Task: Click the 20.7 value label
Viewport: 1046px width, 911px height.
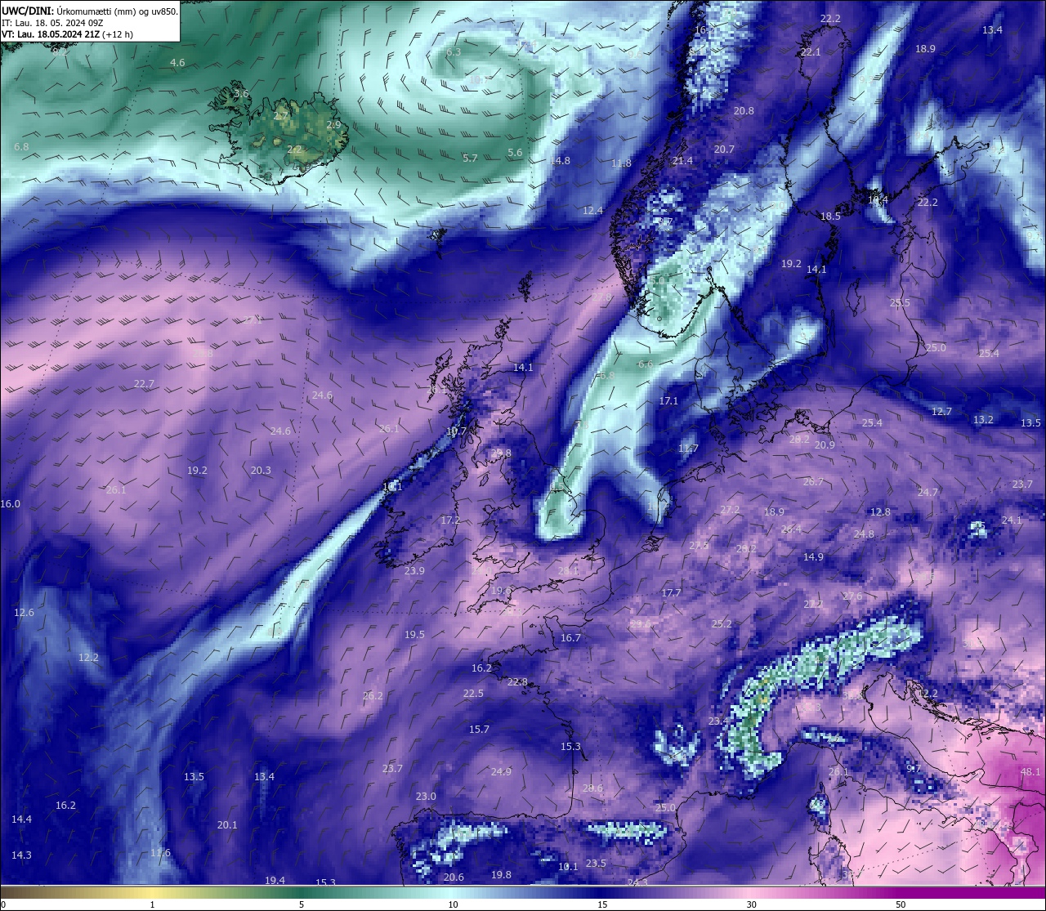Action: tap(724, 150)
